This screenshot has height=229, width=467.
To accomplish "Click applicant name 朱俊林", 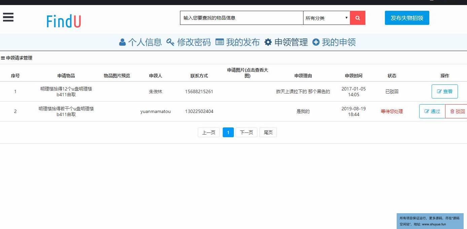I will point(155,91).
